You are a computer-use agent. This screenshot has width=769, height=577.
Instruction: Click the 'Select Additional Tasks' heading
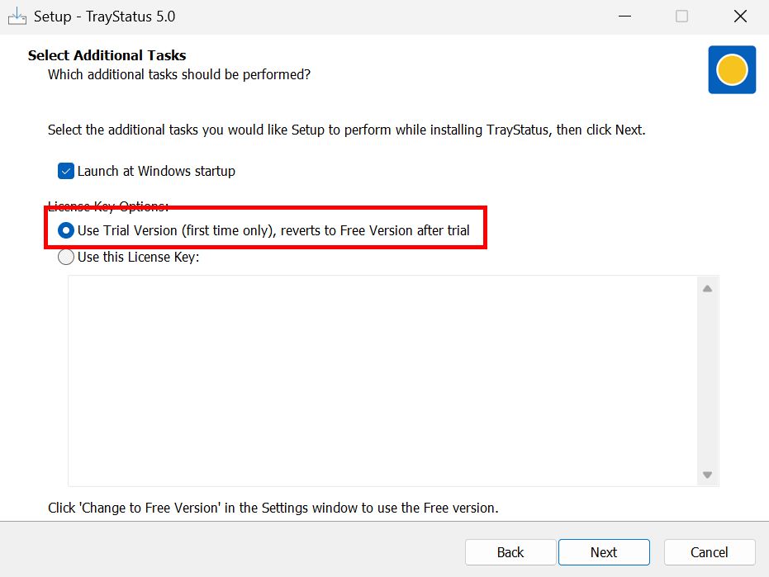pyautogui.click(x=107, y=55)
